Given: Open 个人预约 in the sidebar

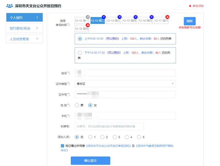Looking at the screenshot, I should pos(24,17).
